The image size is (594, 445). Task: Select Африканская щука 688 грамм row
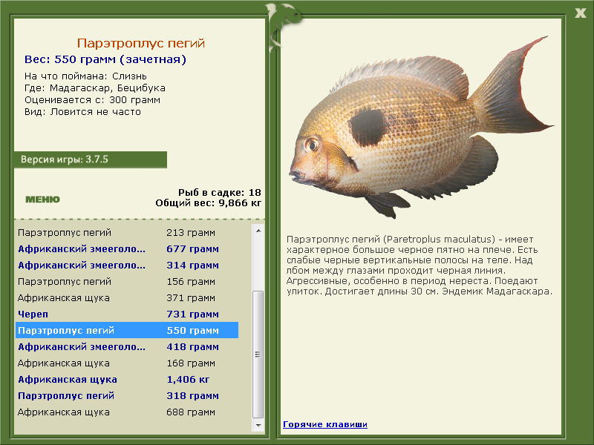coord(127,412)
